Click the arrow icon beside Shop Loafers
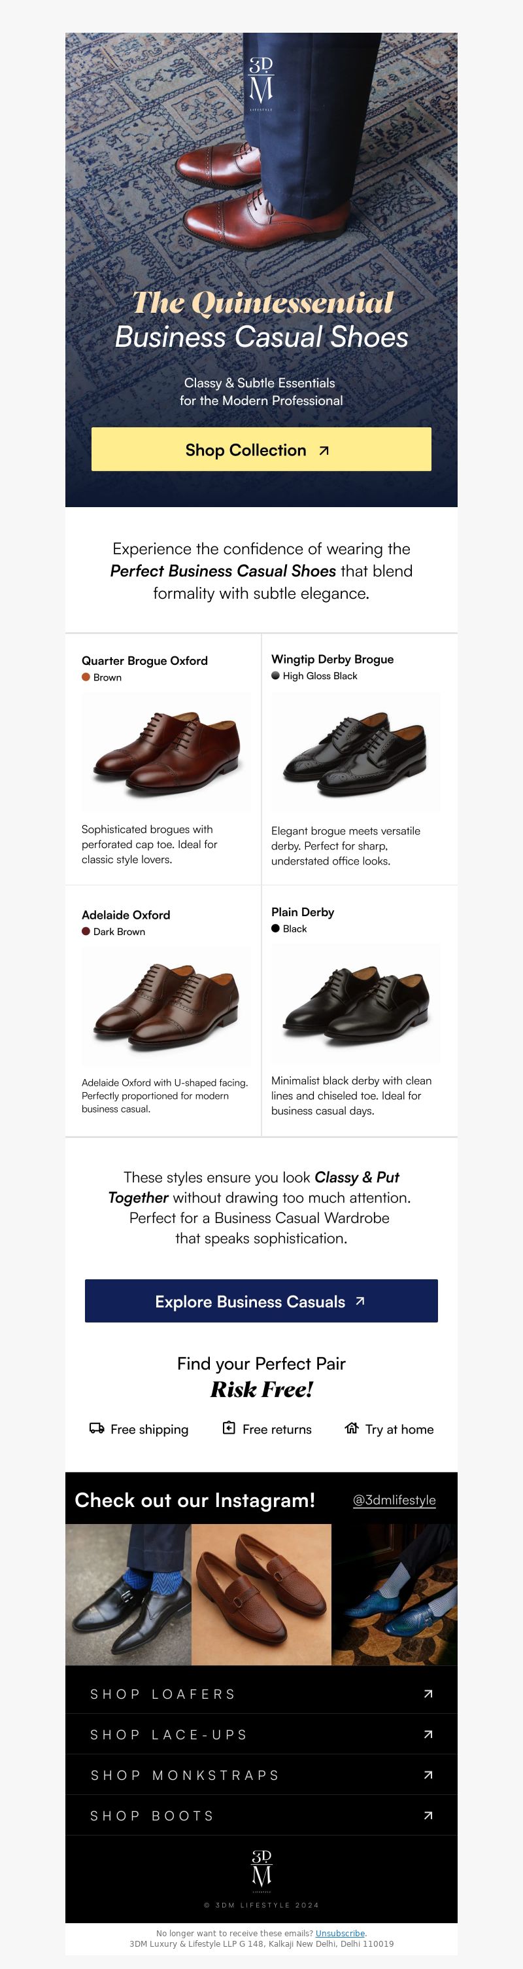The height and width of the screenshot is (1969, 523). [428, 1694]
